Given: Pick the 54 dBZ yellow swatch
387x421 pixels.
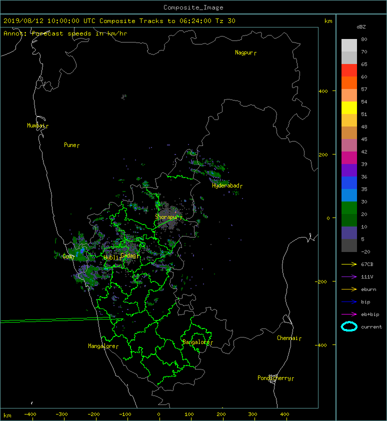Looking at the screenshot, I should coord(349,107).
